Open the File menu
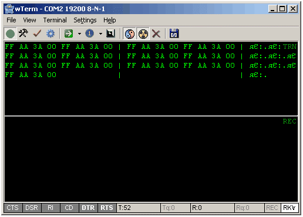The width and height of the screenshot is (303, 217). point(11,20)
